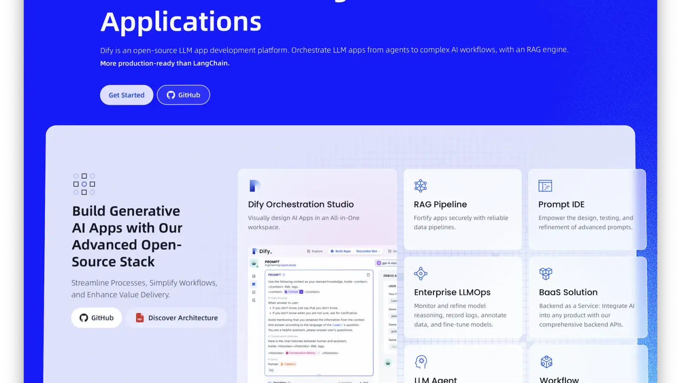Click the Dify logo in Orchestration Studio card
Image resolution: width=681 pixels, height=383 pixels.
click(x=255, y=186)
